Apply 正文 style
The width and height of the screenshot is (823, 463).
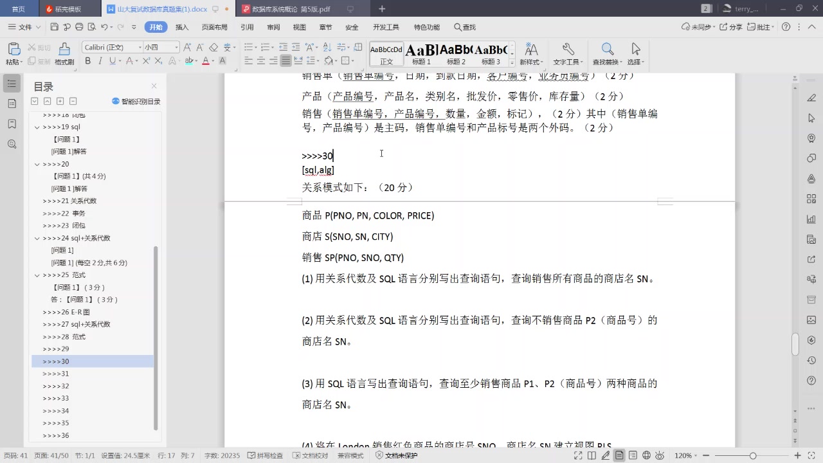(386, 54)
